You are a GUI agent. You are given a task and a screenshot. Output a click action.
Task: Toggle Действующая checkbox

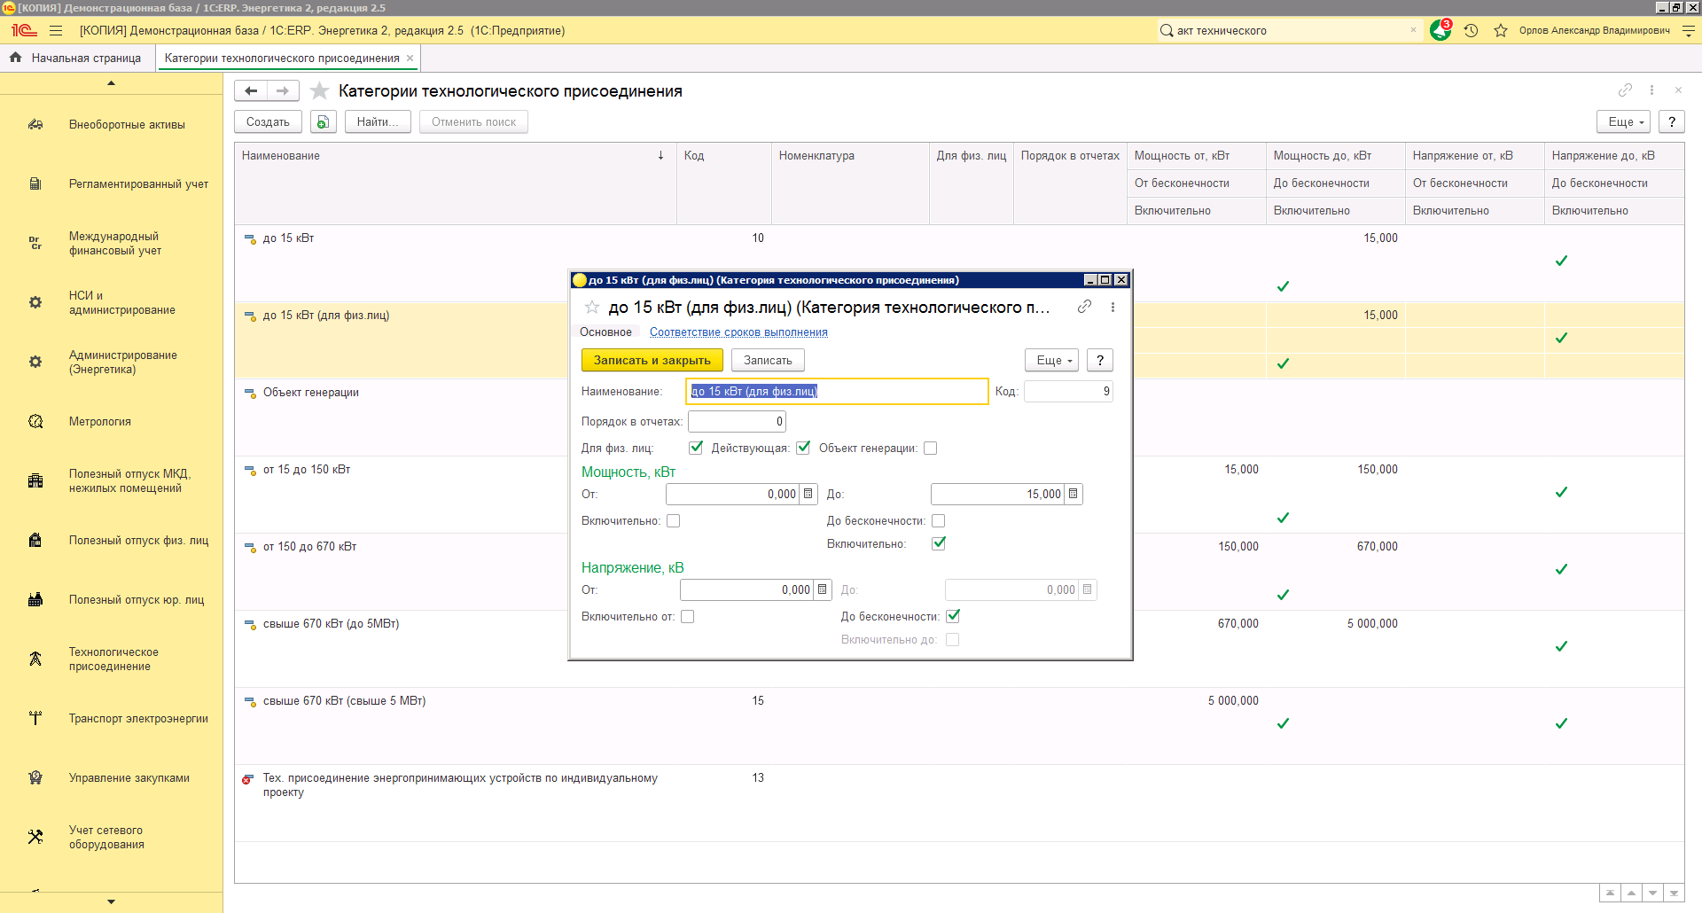(803, 448)
